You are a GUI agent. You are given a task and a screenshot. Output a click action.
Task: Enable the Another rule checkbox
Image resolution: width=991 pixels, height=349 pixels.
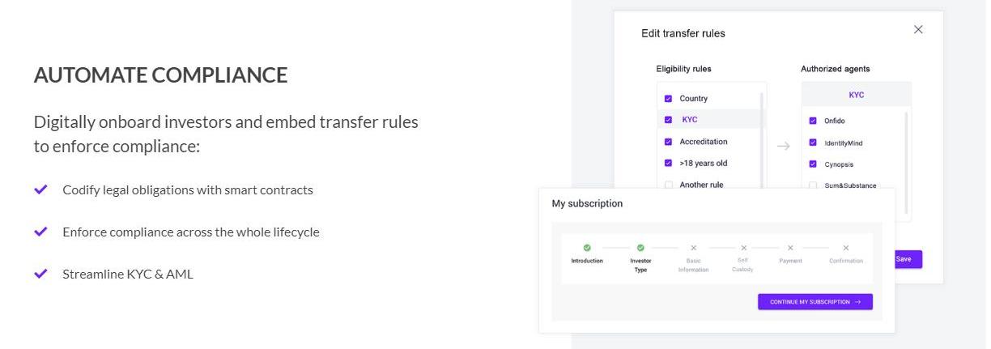(x=668, y=185)
